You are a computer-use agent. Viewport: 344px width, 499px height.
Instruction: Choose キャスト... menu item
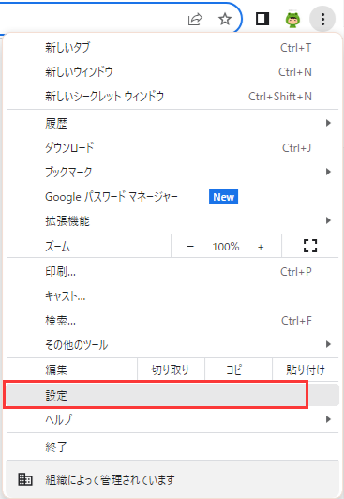coord(172,296)
